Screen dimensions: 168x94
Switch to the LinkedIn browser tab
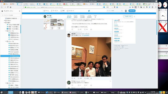pyautogui.click(x=46, y=4)
